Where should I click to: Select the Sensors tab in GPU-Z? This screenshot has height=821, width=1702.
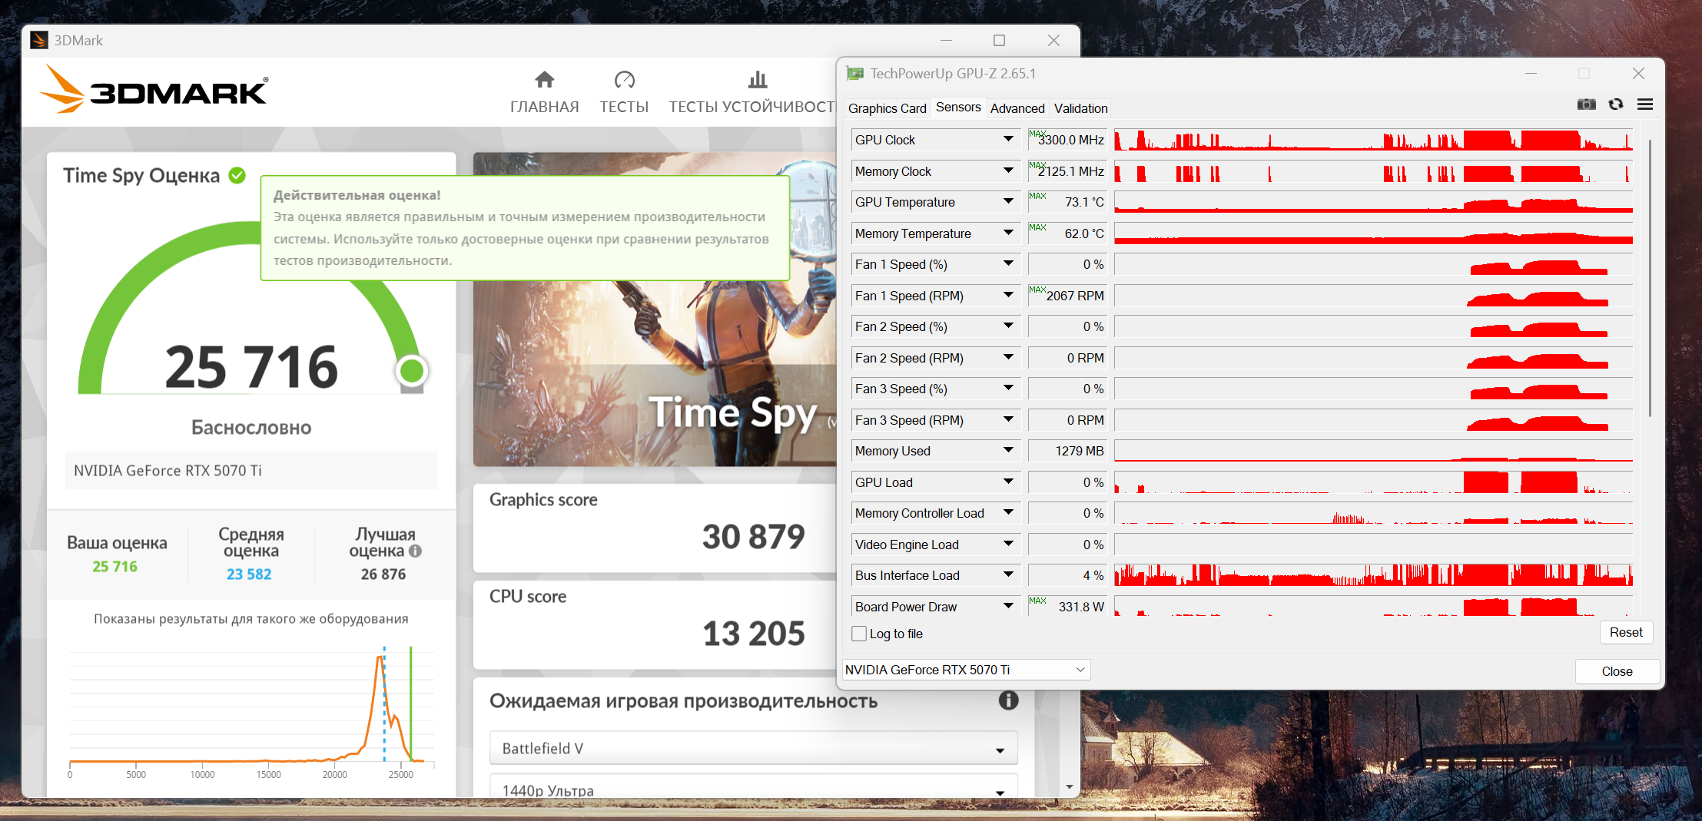coord(958,108)
